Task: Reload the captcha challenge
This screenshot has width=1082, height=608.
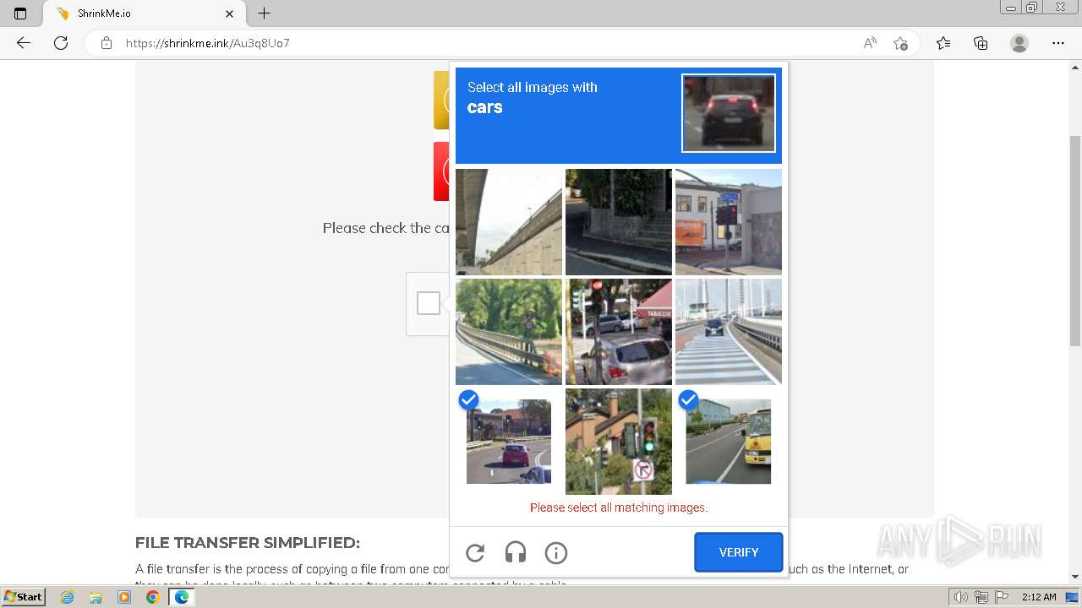Action: [x=475, y=553]
